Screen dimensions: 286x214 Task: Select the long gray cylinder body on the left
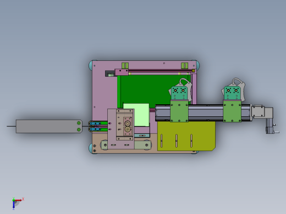(49, 126)
